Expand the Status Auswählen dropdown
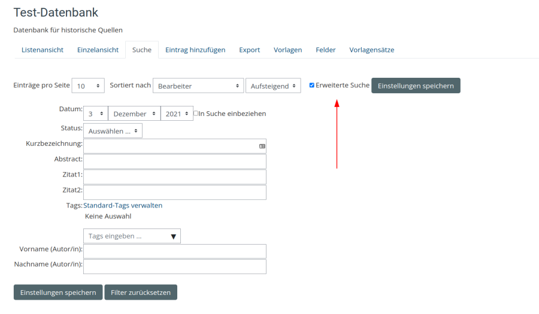This screenshot has width=539, height=314. tap(113, 131)
